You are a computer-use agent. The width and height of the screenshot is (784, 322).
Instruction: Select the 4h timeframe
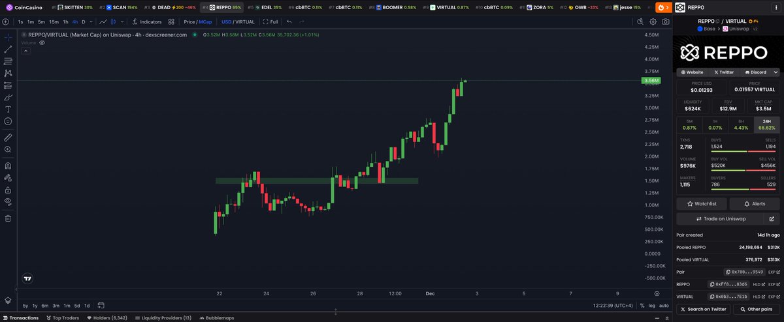click(x=74, y=22)
